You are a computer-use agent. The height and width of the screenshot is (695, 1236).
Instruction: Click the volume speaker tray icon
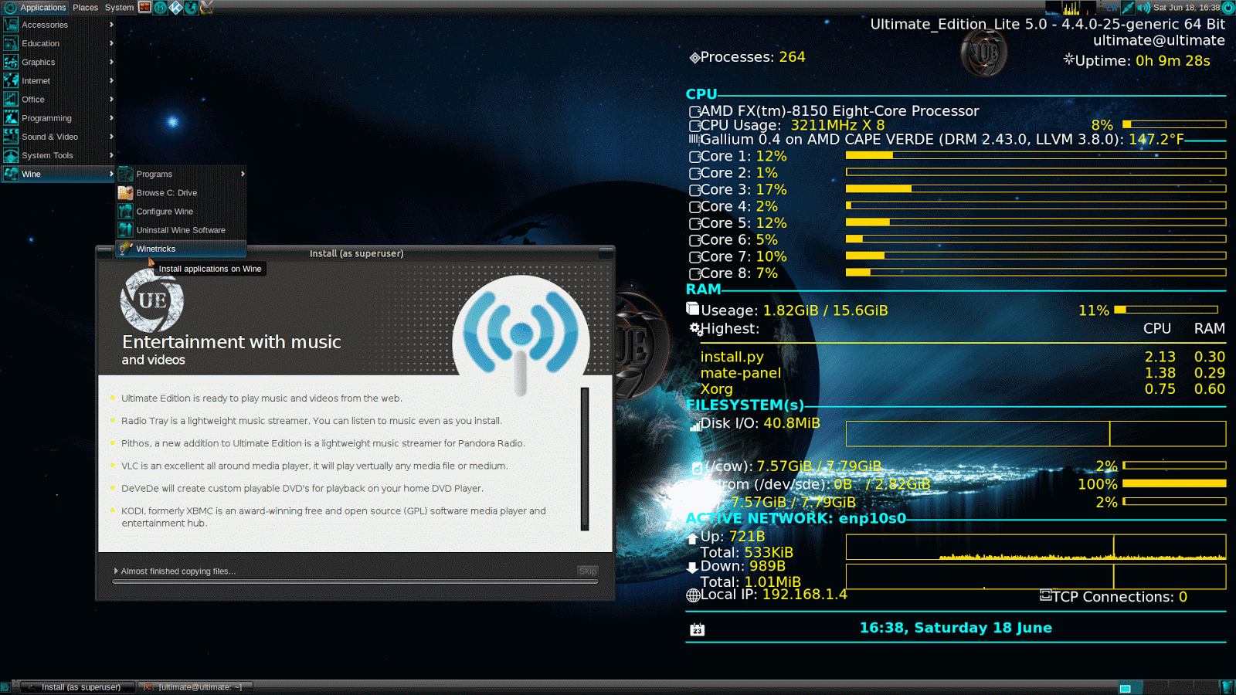point(1143,8)
